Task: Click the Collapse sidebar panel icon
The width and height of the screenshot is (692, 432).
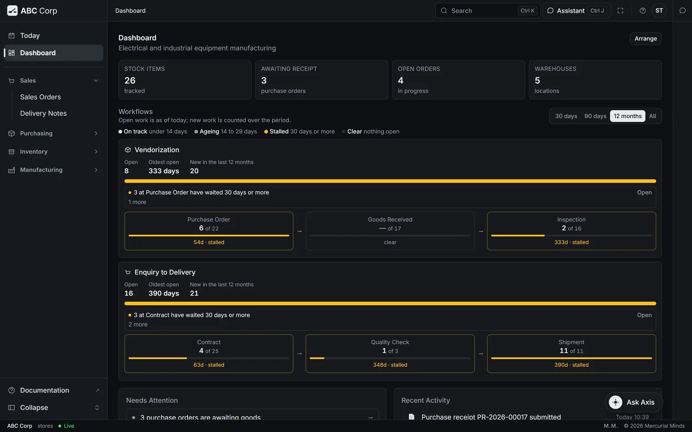Action: click(12, 408)
